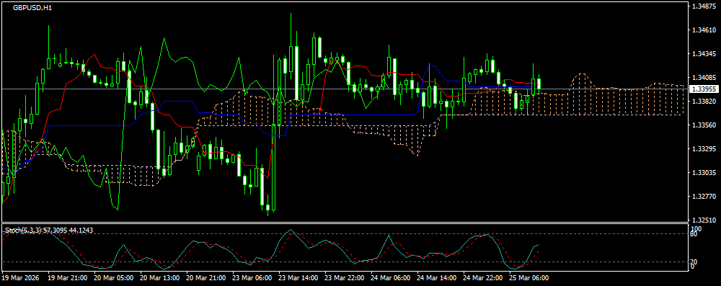This screenshot has height=286, width=721.
Task: Click the 1.34875 price axis label
Action: [x=704, y=6]
